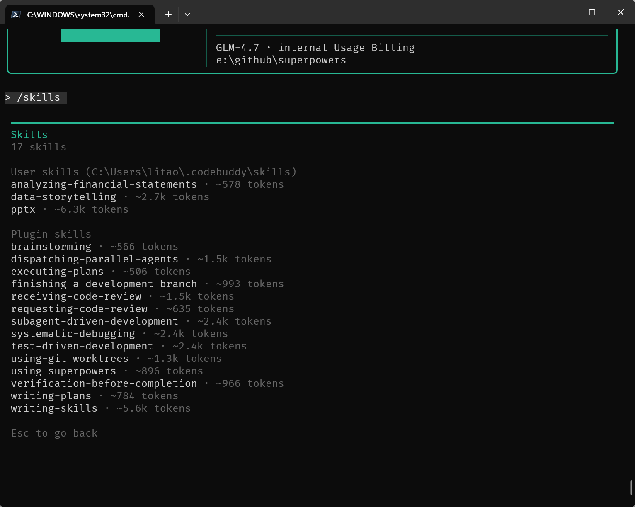The height and width of the screenshot is (507, 635).
Task: Select the writing-skills entry
Action: pyautogui.click(x=54, y=408)
